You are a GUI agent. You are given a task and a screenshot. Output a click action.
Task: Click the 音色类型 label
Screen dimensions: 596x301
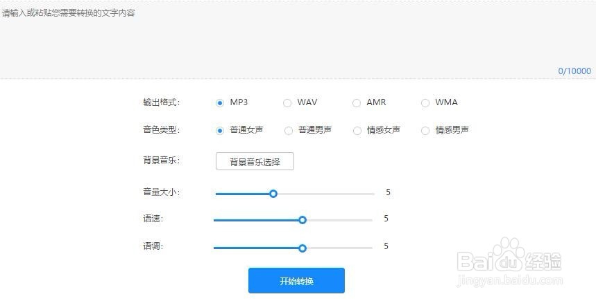(162, 129)
